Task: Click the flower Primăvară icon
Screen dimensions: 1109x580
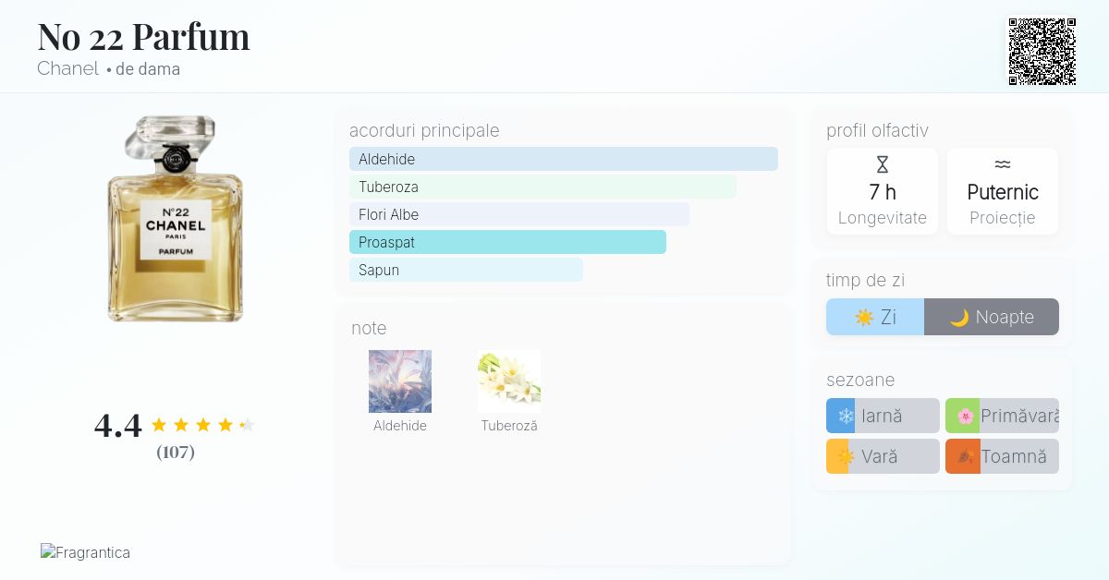Action: (965, 417)
